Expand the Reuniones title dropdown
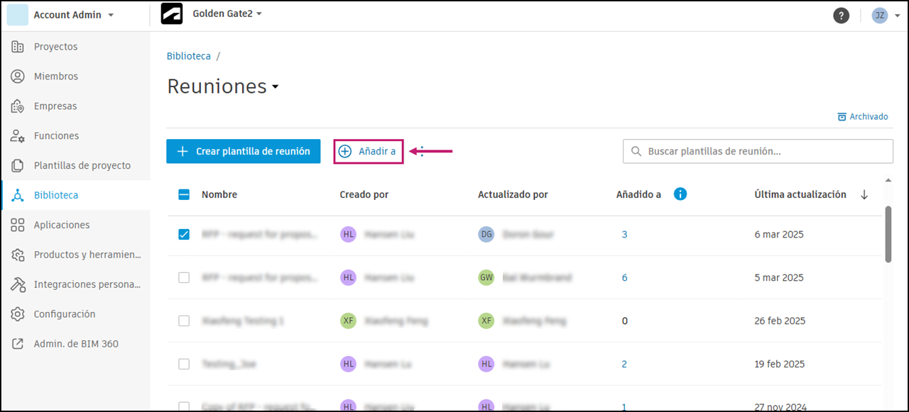Image resolution: width=909 pixels, height=412 pixels. (275, 87)
